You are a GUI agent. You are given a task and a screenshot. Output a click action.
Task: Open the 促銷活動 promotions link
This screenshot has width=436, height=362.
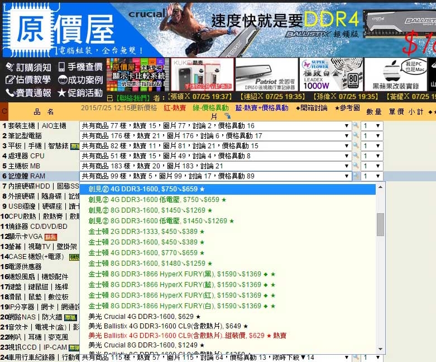point(80,93)
